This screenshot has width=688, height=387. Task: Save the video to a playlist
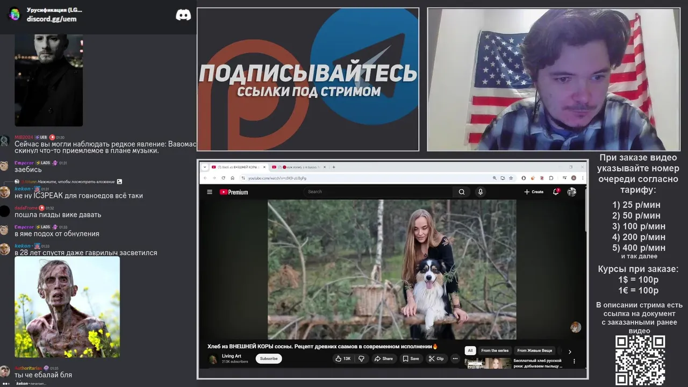click(x=411, y=359)
